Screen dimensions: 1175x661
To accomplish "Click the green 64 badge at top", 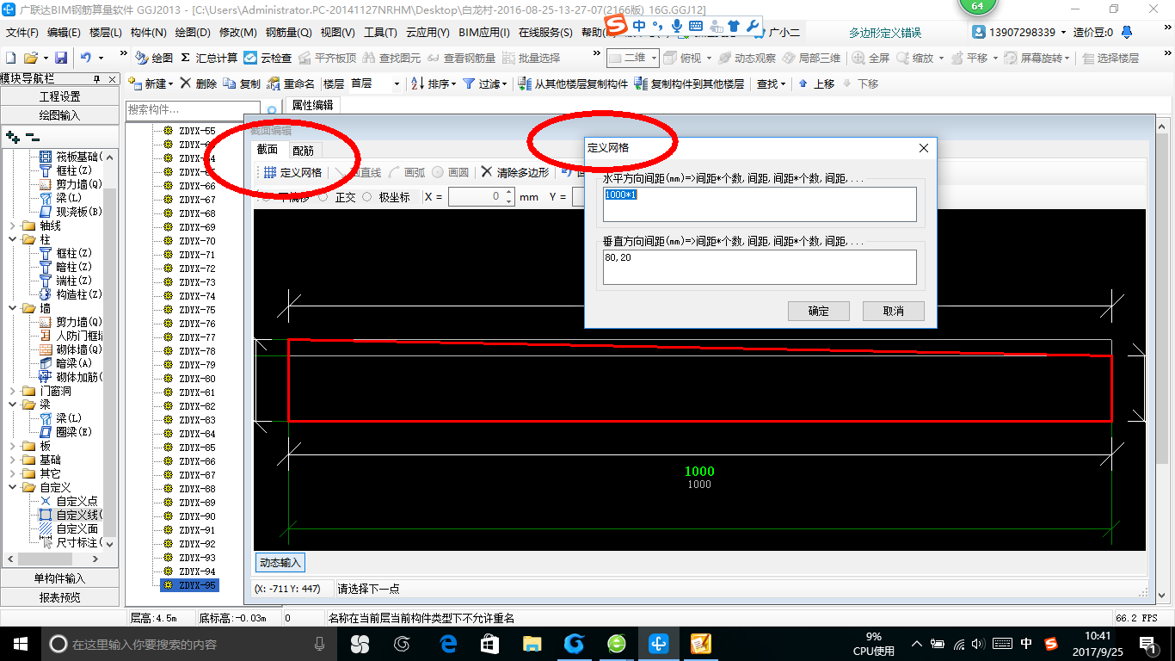I will (976, 7).
